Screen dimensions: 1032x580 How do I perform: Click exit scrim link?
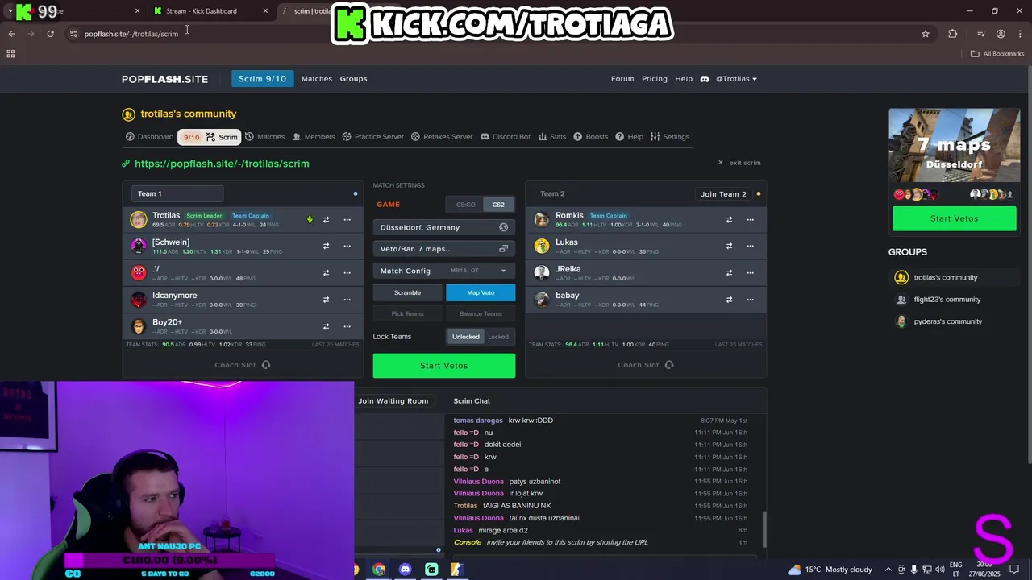click(x=739, y=163)
